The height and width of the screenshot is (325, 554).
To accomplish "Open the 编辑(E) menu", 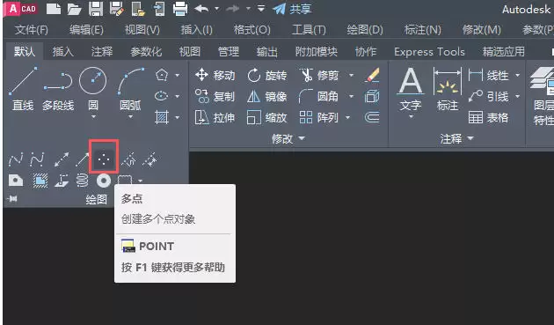I will tap(86, 30).
